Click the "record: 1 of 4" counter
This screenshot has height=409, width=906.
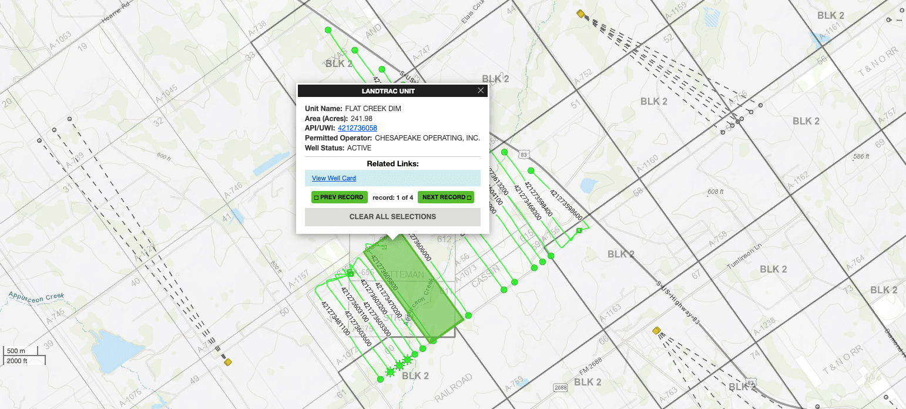point(392,197)
